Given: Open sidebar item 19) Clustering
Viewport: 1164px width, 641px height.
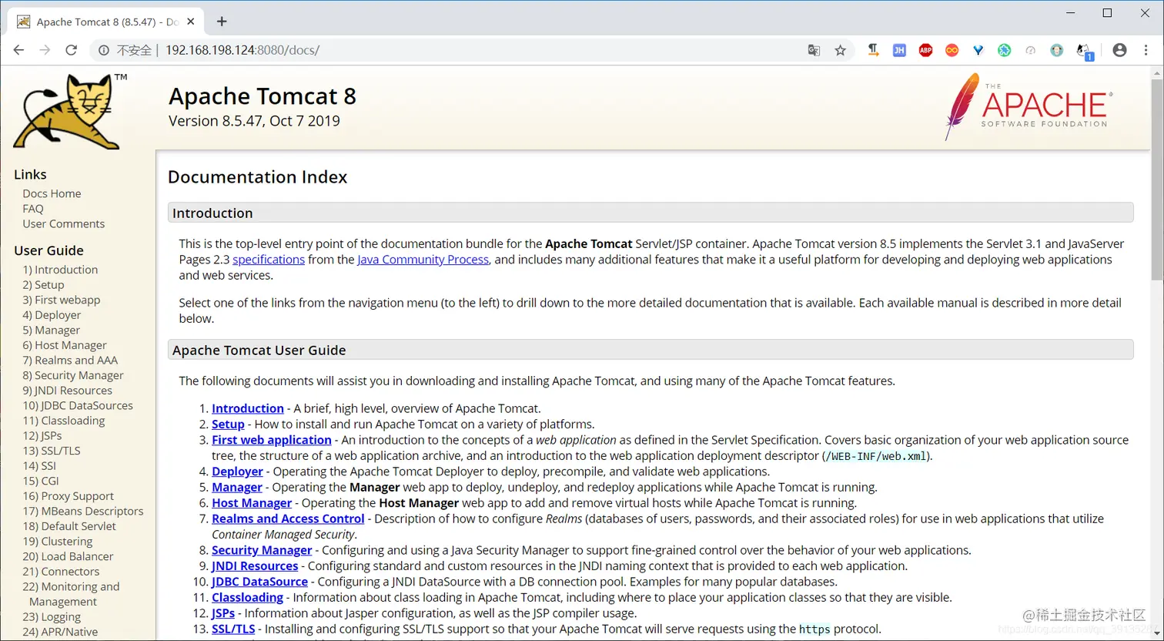Looking at the screenshot, I should tap(58, 541).
